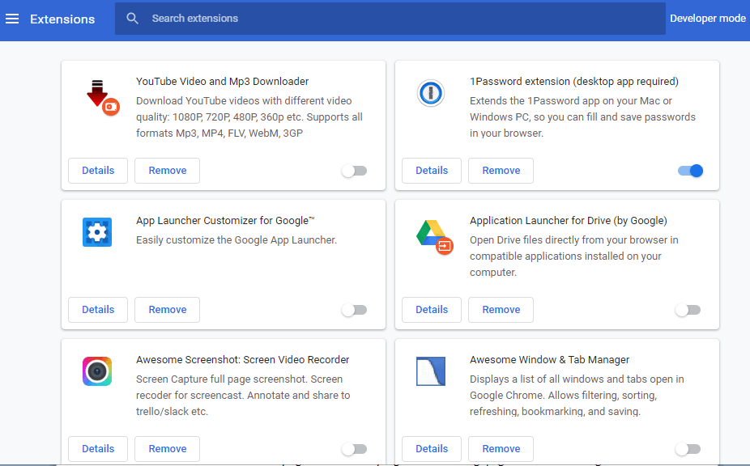Screen dimensions: 750x466
Task: Remove App Launcher Customizer for Google
Action: click(x=168, y=310)
